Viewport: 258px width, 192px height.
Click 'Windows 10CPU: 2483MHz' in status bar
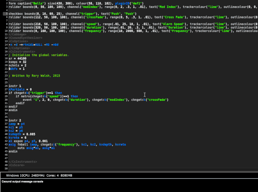click(x=25, y=175)
